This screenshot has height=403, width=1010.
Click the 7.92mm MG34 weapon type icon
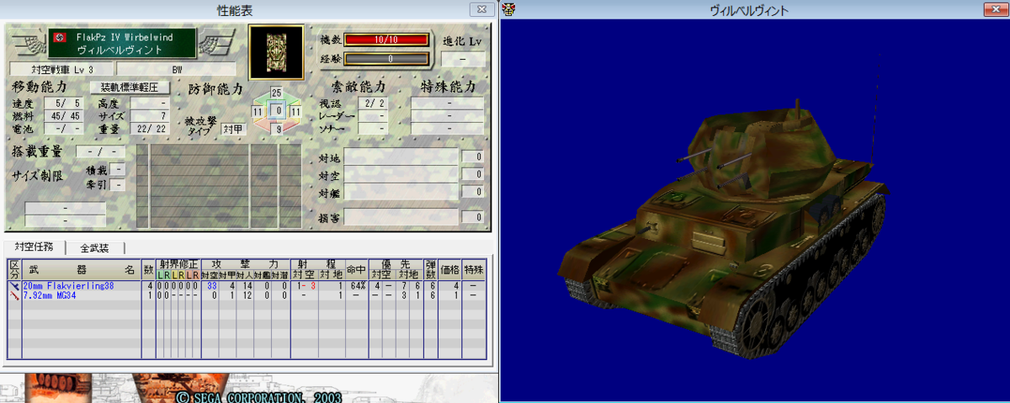point(13,295)
